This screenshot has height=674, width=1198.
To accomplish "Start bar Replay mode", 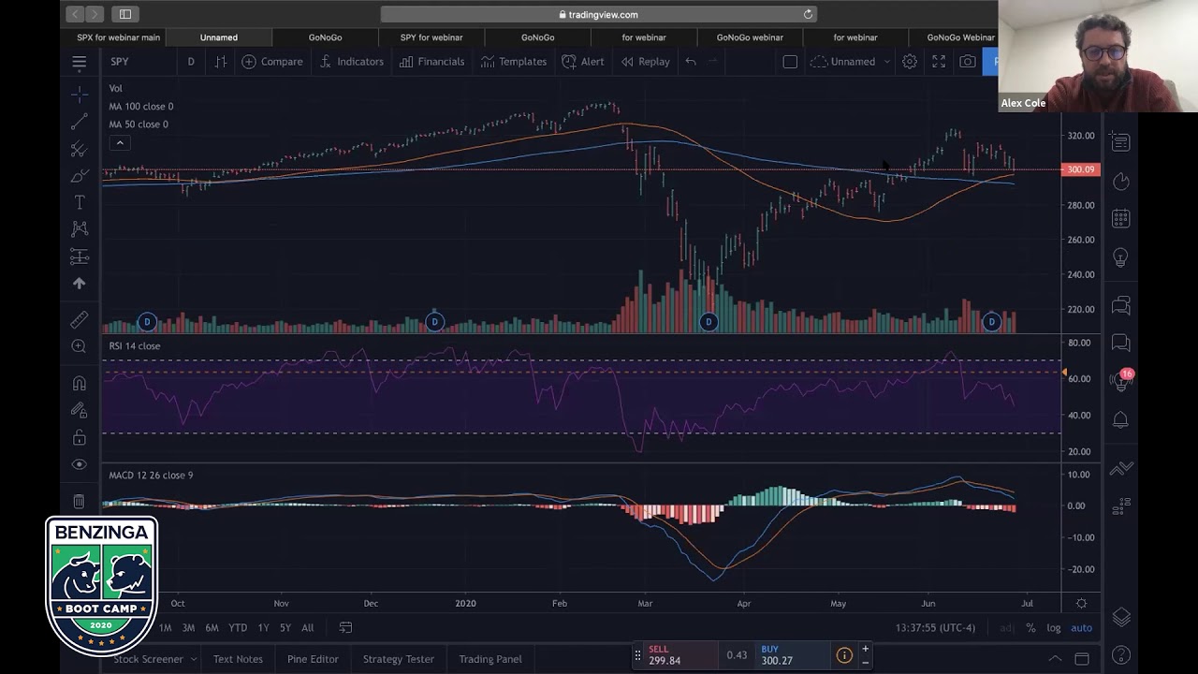I will coord(646,62).
